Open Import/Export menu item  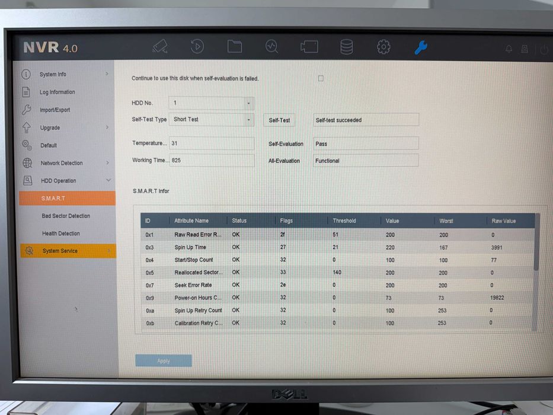pos(55,110)
